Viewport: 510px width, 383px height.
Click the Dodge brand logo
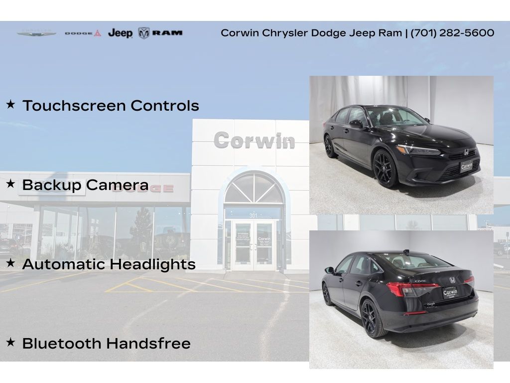pyautogui.click(x=83, y=33)
